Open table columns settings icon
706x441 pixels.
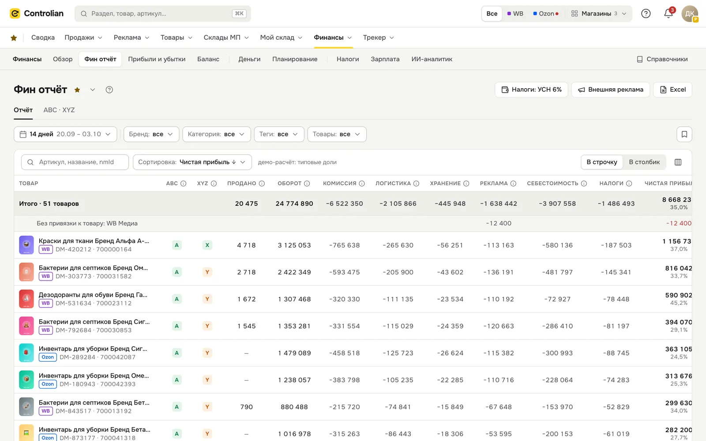pyautogui.click(x=678, y=162)
